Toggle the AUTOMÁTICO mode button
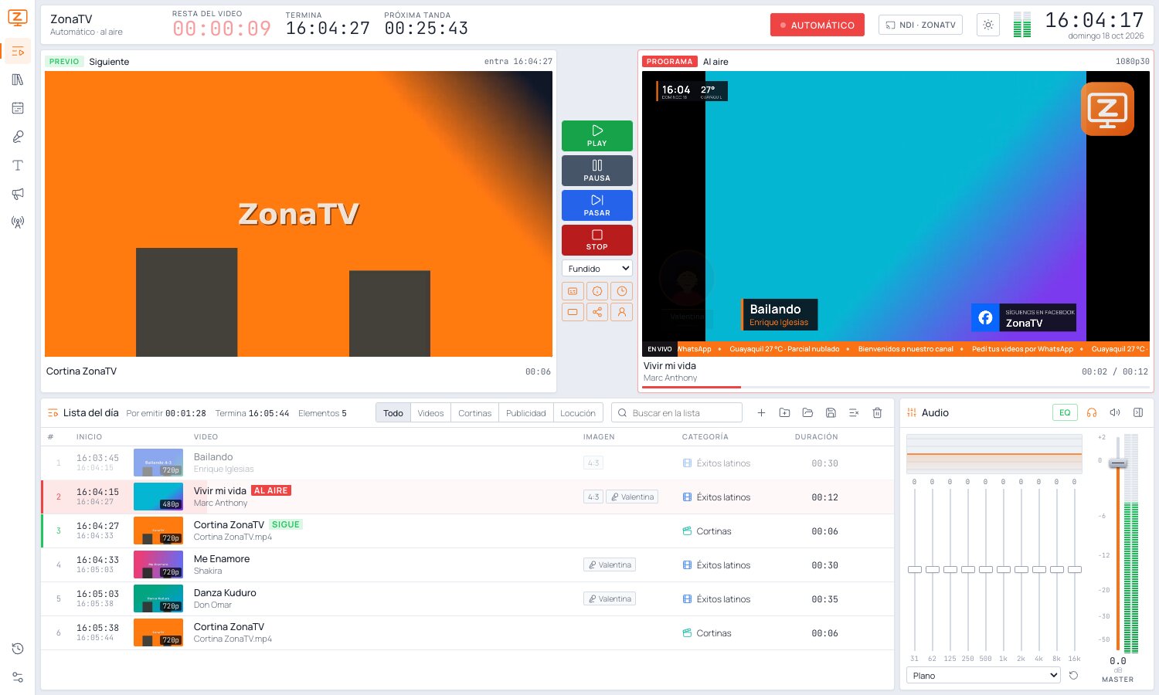This screenshot has width=1159, height=695. (817, 25)
